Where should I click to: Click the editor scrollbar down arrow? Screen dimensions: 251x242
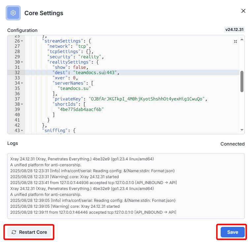242,130
